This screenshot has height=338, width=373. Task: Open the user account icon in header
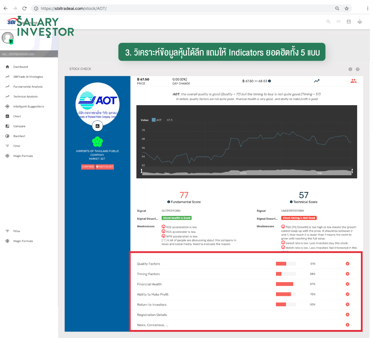348,21
